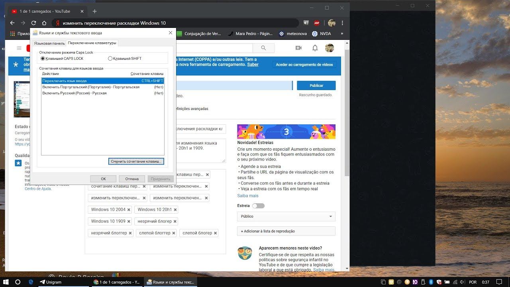Select 'Включить Португальский (Португалия)' row
Image resolution: width=510 pixels, height=287 pixels.
point(103,87)
